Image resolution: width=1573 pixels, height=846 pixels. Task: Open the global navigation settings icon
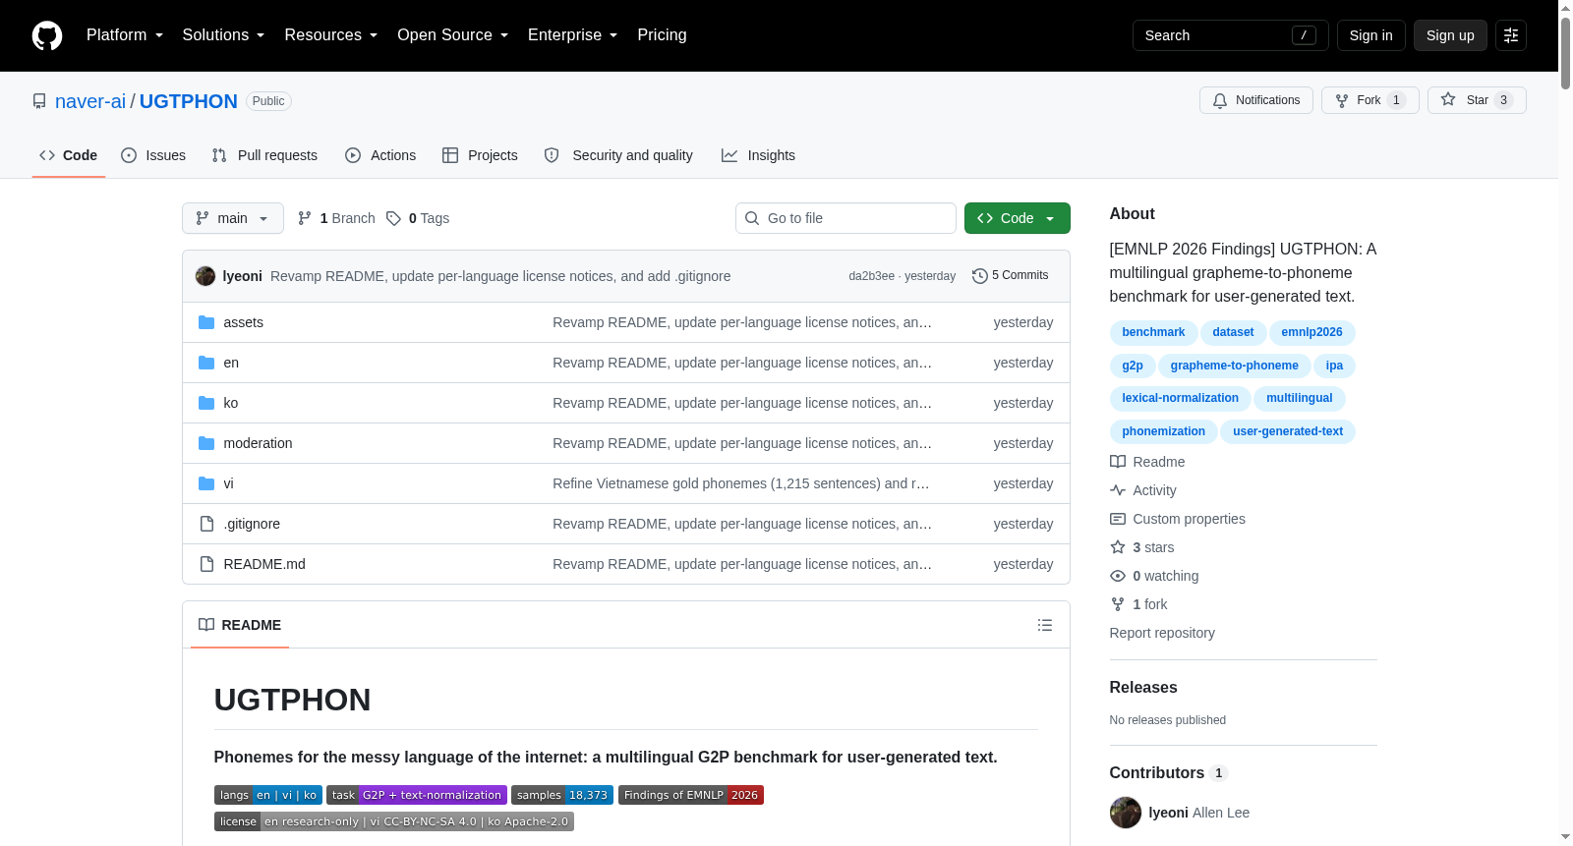[x=1511, y=35]
